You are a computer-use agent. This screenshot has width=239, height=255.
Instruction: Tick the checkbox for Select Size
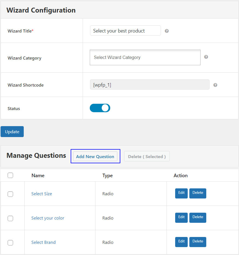(10, 194)
